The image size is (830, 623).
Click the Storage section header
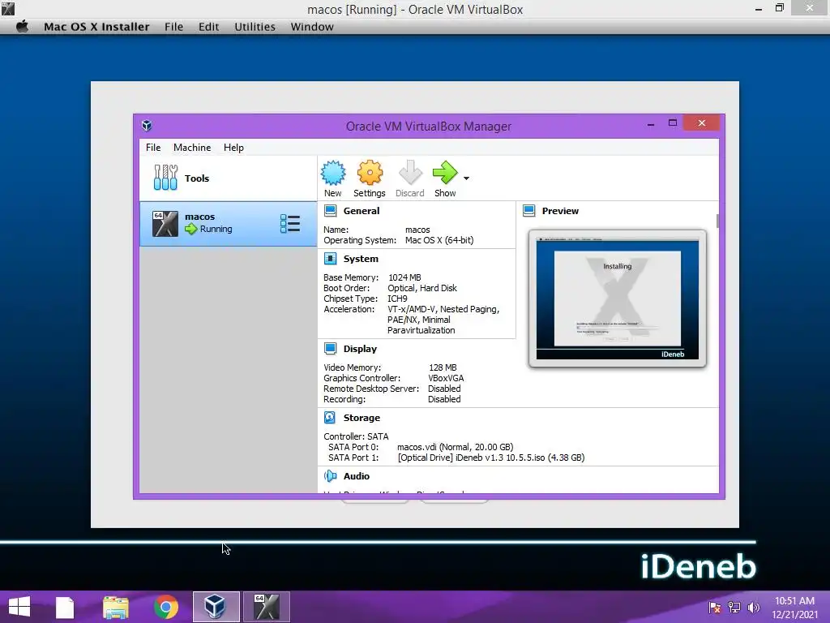pyautogui.click(x=362, y=418)
